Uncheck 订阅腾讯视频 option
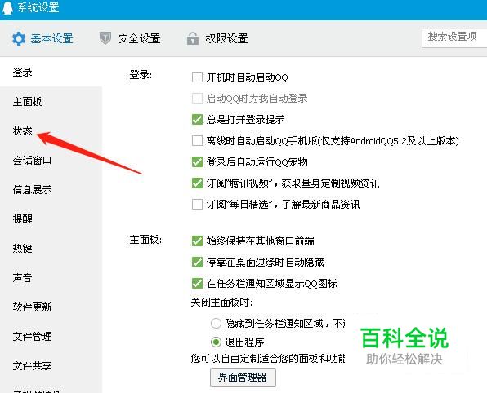Image resolution: width=487 pixels, height=393 pixels. [x=197, y=183]
